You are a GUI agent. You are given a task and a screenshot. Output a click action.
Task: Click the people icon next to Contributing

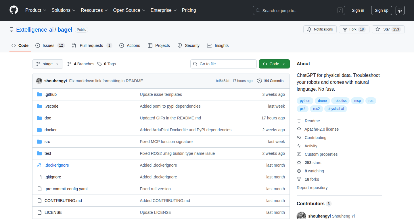pyautogui.click(x=299, y=138)
